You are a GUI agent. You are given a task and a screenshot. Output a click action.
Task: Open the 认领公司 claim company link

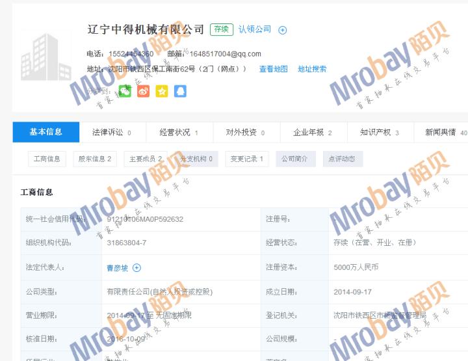pyautogui.click(x=255, y=29)
